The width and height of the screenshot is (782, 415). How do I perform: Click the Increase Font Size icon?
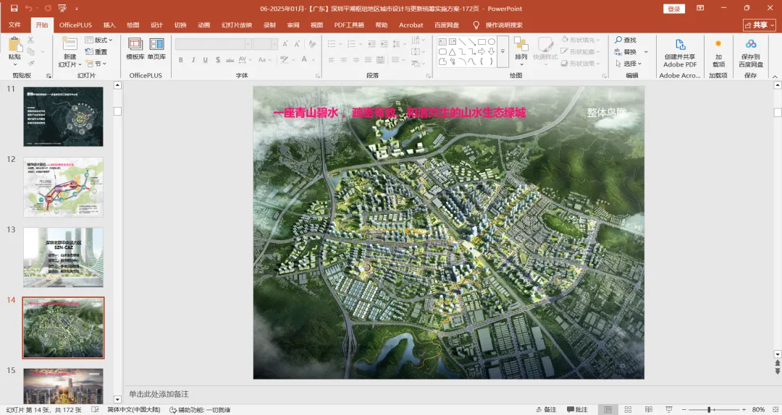coord(285,44)
